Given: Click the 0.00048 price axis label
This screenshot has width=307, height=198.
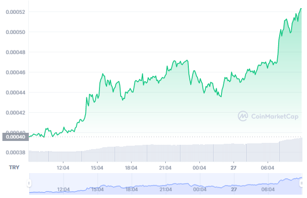Looking at the screenshot, I should tap(14, 52).
